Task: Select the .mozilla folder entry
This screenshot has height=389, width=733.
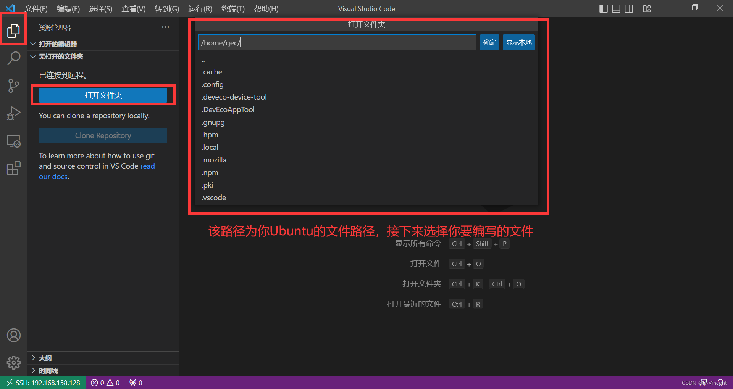Action: 366,160
